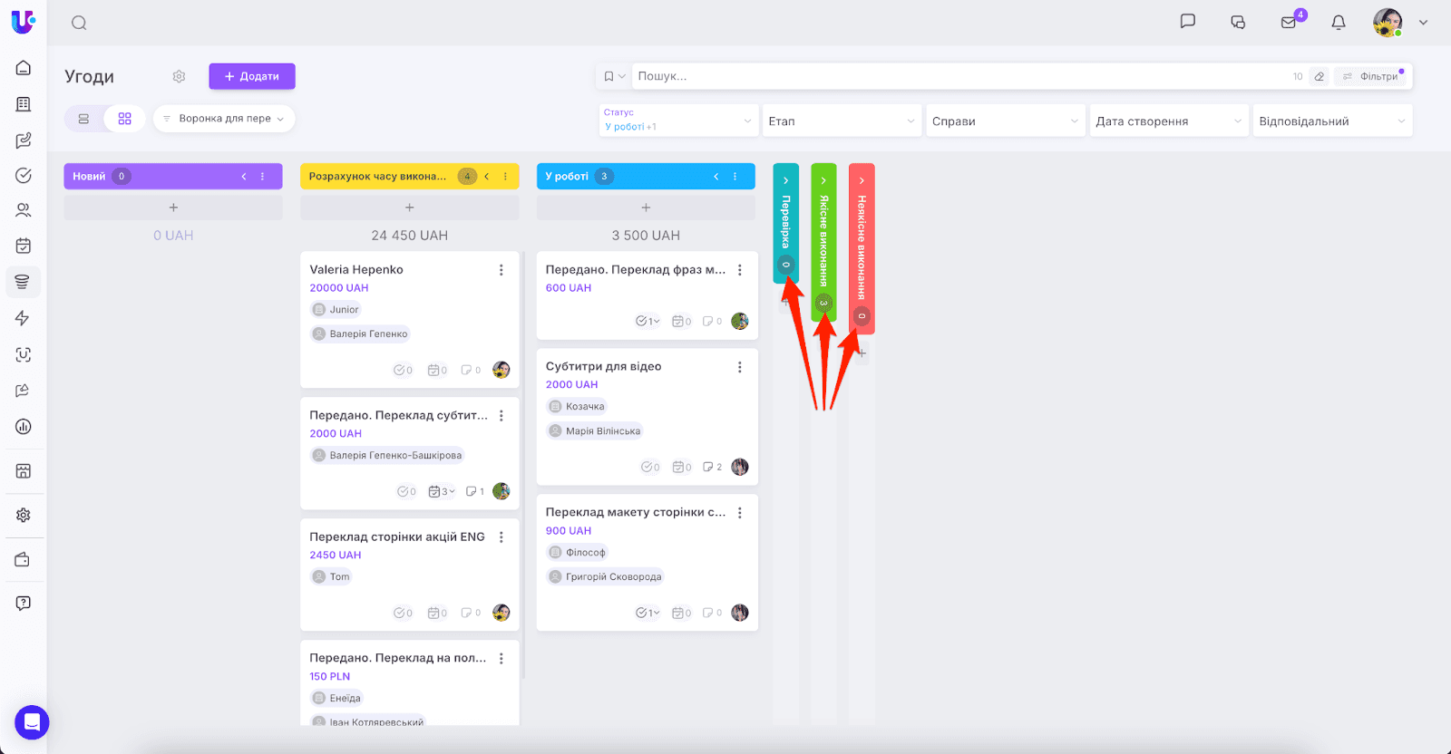
Task: Open the Фільтри button
Action: click(x=1370, y=76)
